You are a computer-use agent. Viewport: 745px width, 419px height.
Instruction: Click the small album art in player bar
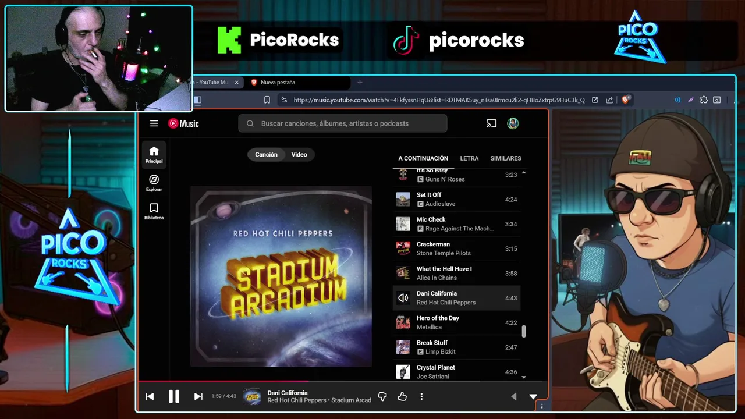coord(252,396)
